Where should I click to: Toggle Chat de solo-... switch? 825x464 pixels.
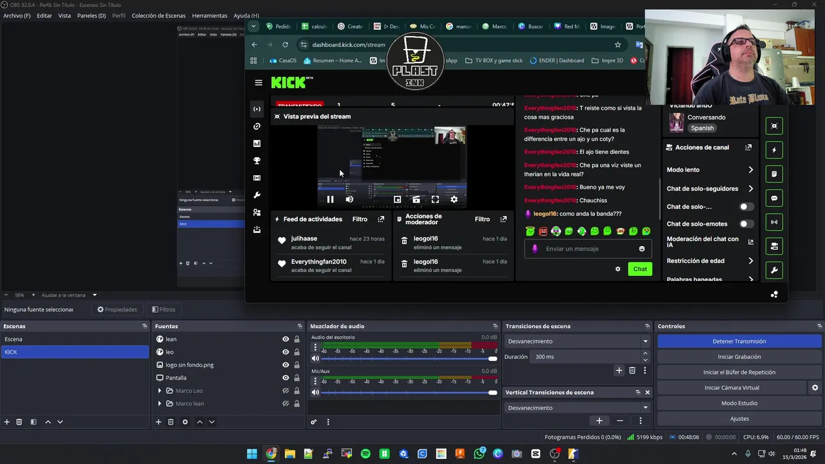point(746,207)
